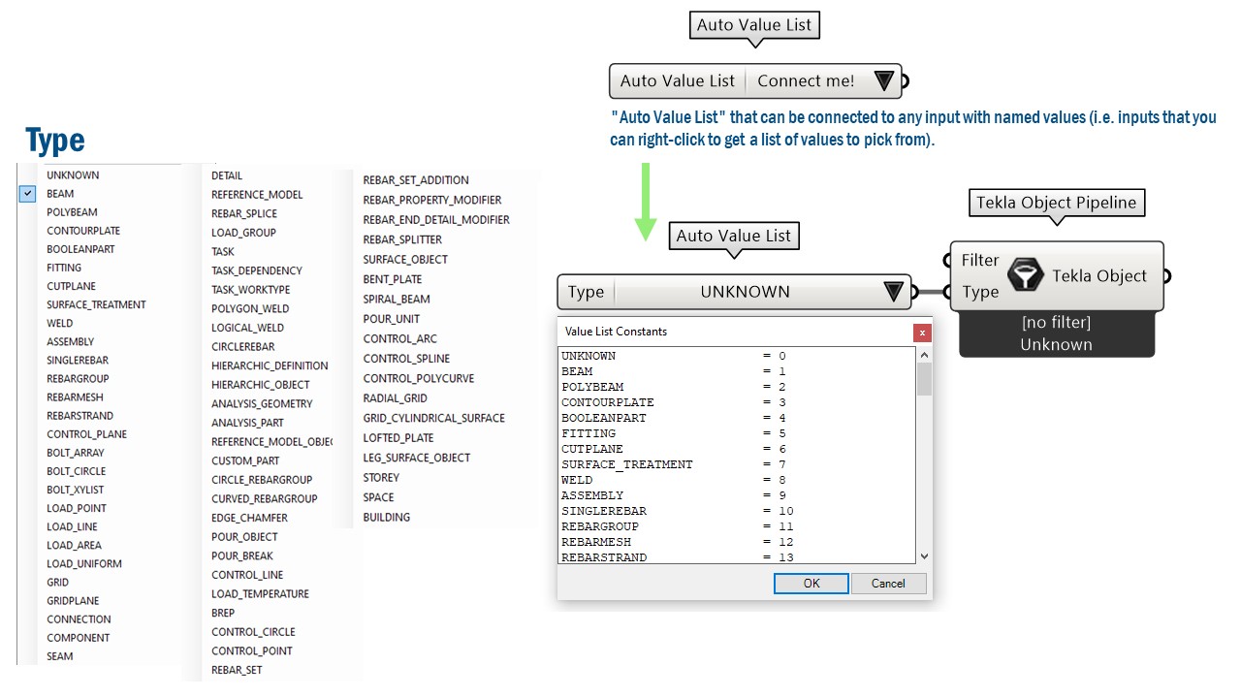Select REBAR_SPLICE in the Type menu
This screenshot has width=1241, height=698.
coord(244,213)
